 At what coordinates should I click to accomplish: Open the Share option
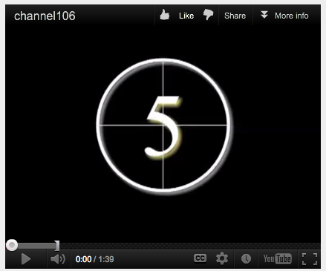coord(235,16)
